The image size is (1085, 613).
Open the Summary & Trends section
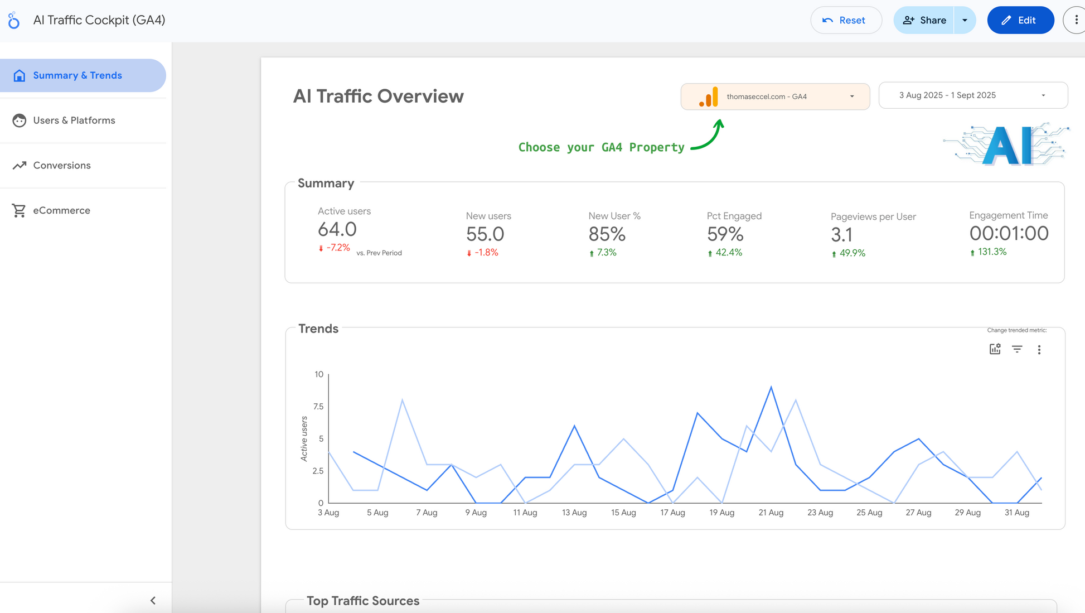point(77,75)
